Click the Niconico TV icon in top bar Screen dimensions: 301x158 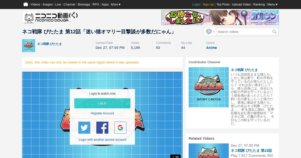[x=26, y=4]
